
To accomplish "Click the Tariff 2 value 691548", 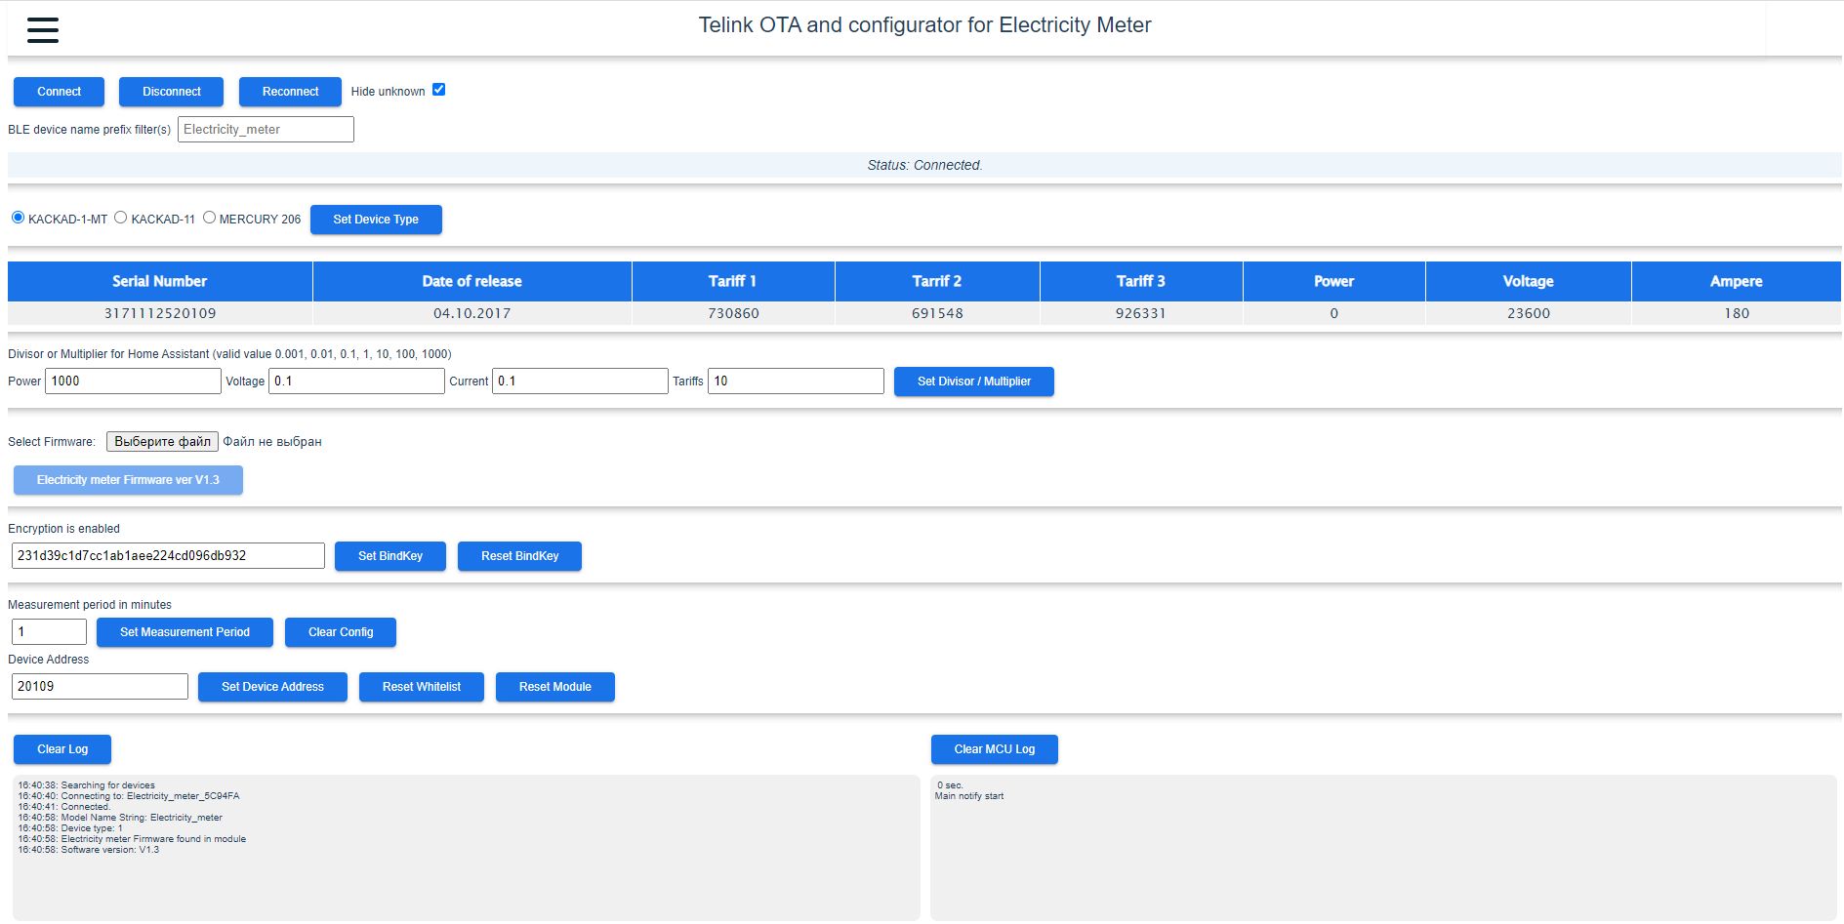I will [x=937, y=313].
